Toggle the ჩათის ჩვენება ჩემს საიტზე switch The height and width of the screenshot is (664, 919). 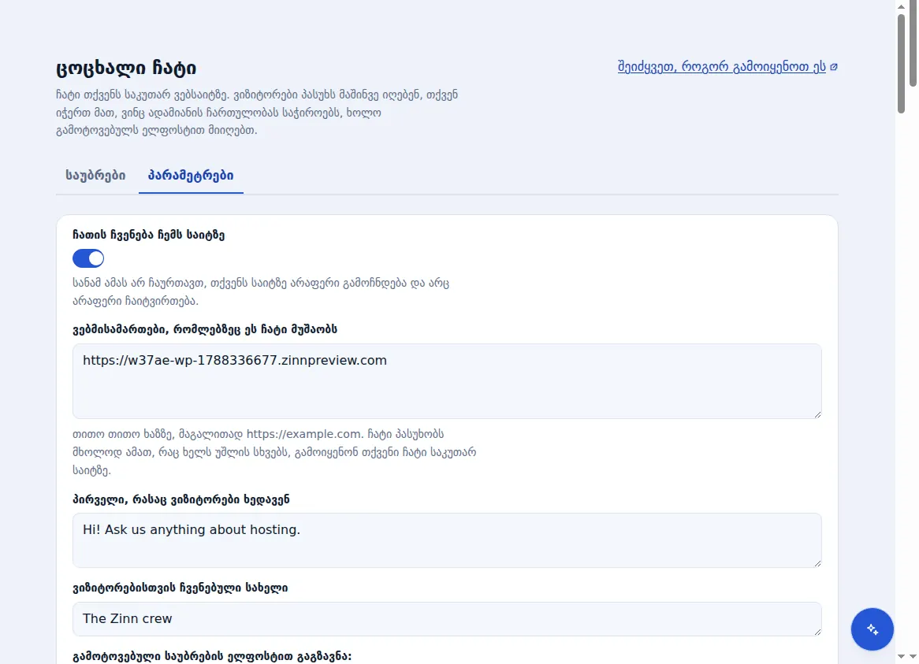(x=88, y=258)
